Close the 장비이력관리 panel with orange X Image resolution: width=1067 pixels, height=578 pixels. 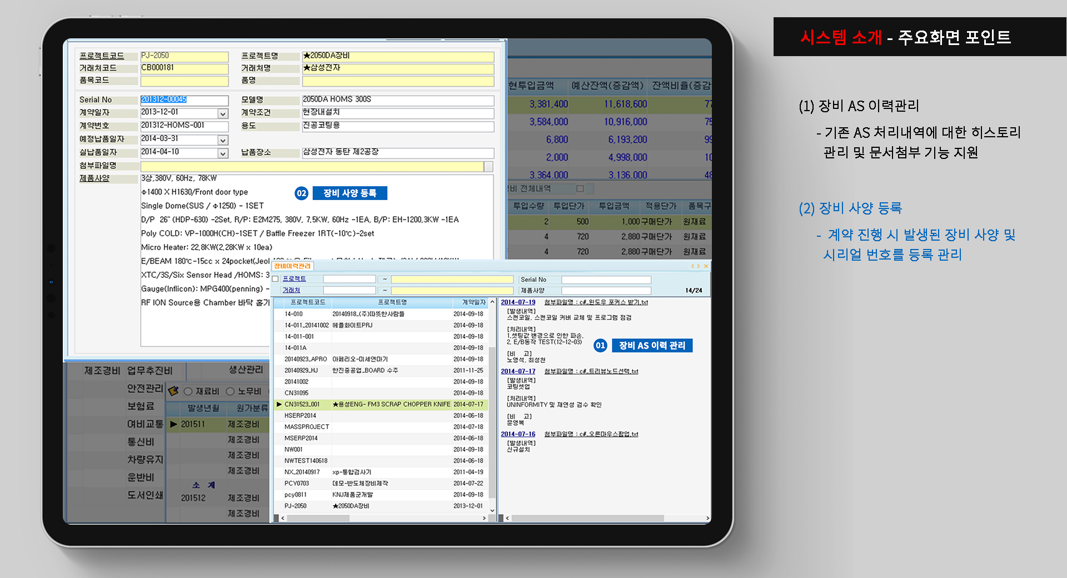(706, 266)
